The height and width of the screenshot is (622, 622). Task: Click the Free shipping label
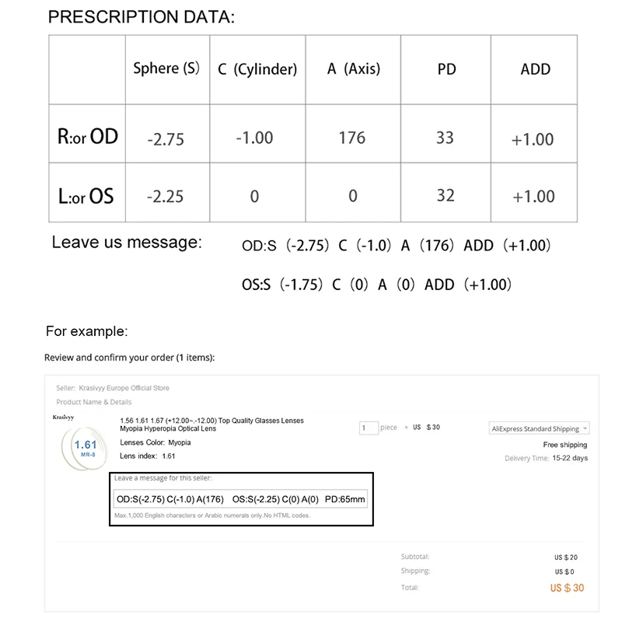pos(564,445)
